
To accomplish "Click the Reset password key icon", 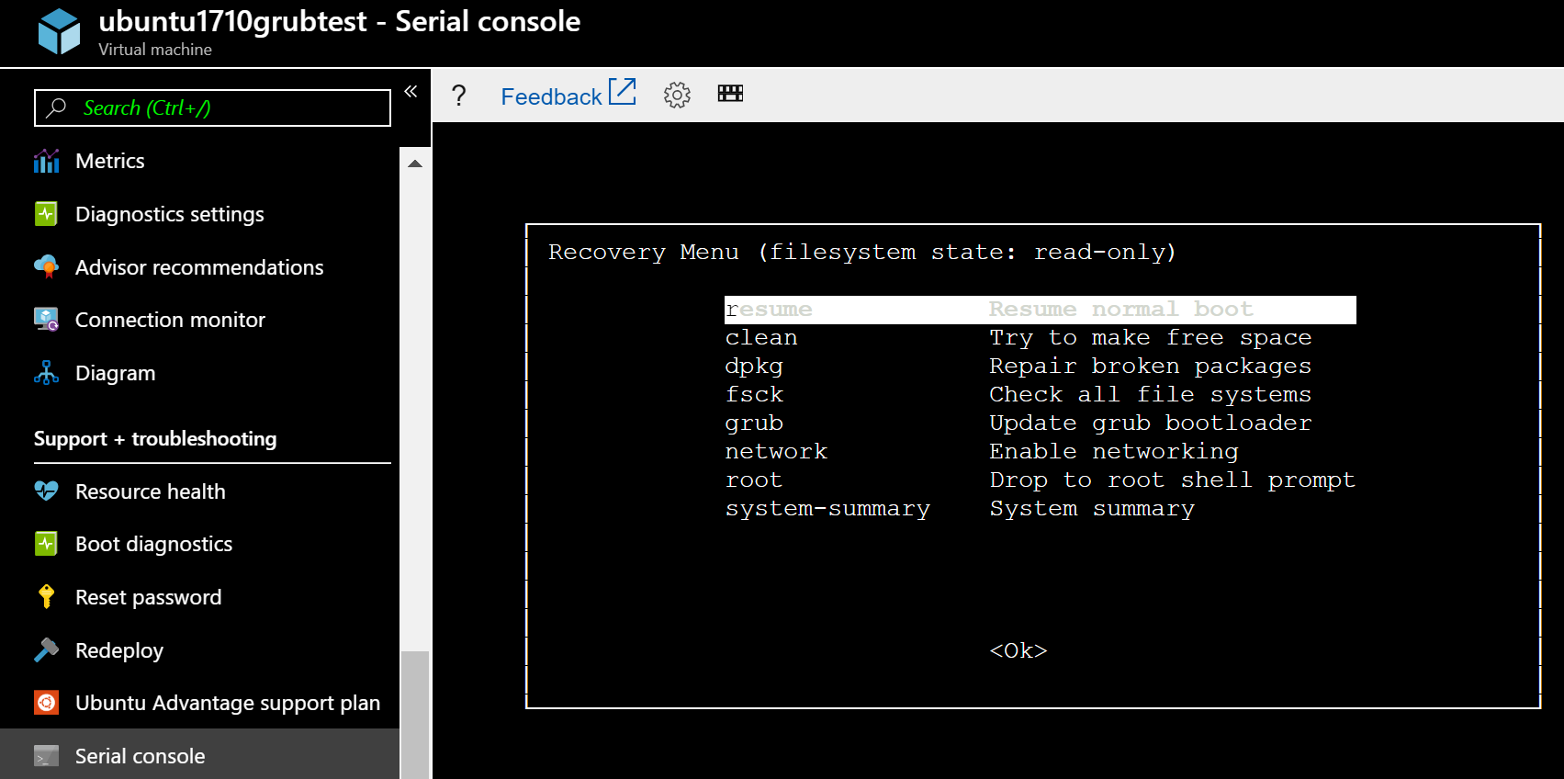I will tap(46, 597).
